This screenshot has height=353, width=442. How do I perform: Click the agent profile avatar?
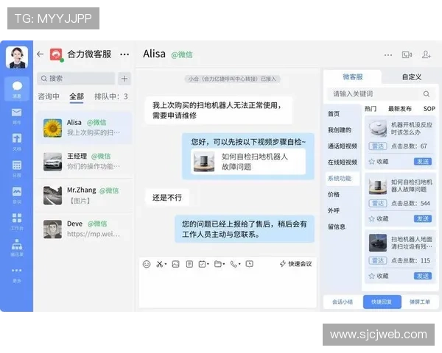click(17, 57)
